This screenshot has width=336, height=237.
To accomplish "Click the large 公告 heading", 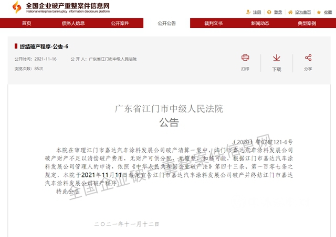I will [169, 122].
